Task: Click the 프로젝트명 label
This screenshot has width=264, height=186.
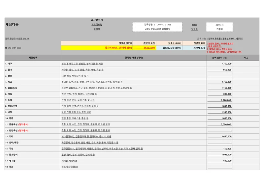Action: tap(97, 25)
